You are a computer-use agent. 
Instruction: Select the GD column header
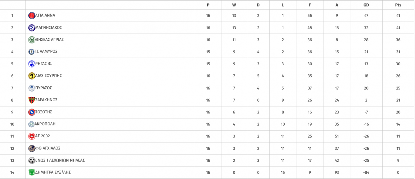(366, 5)
